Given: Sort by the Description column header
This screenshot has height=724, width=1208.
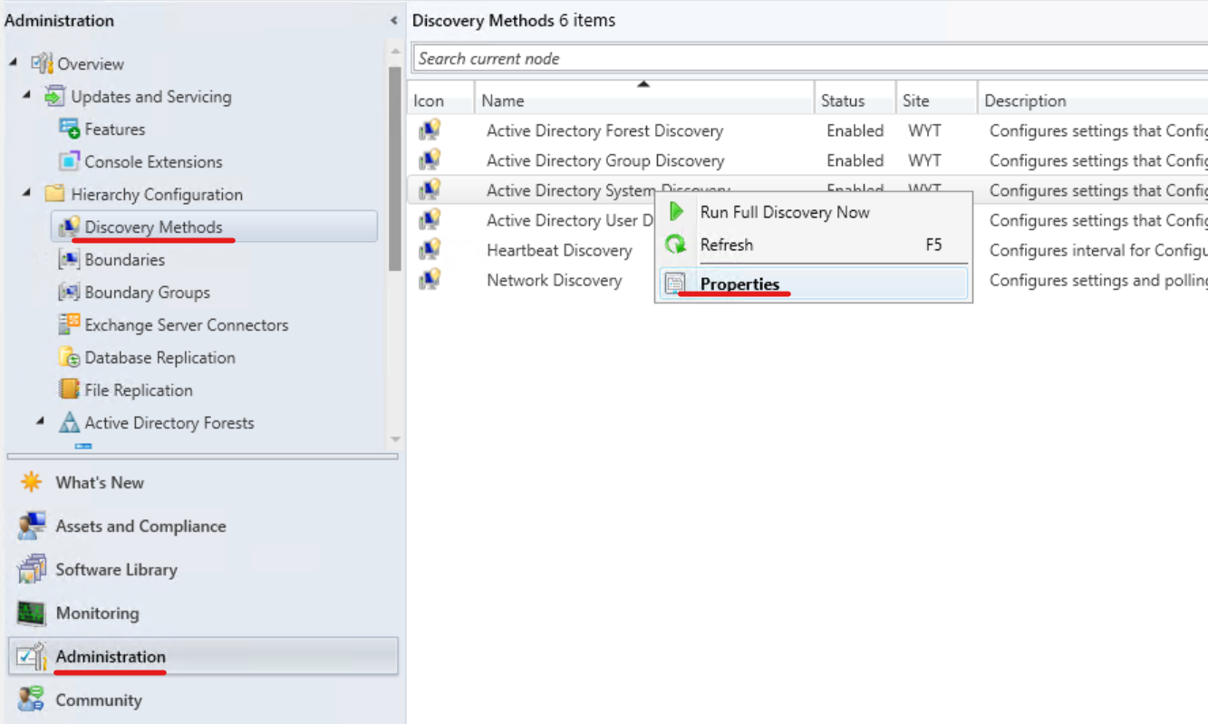Looking at the screenshot, I should 1093,101.
